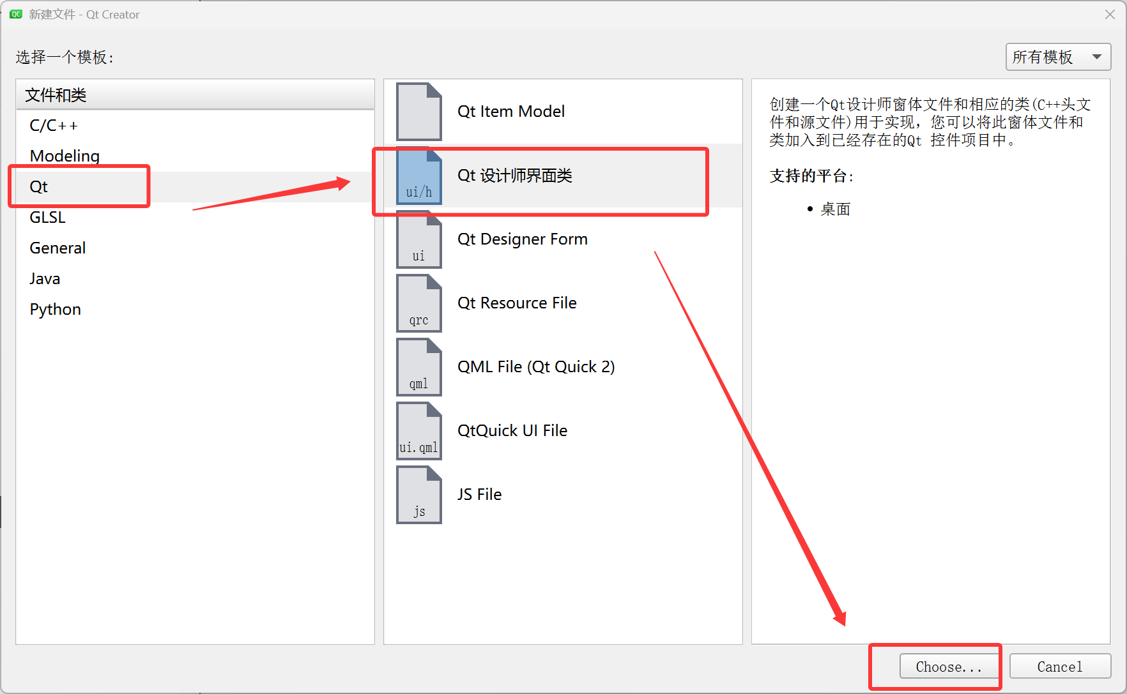Select the Python category
Screen dimensions: 1127x694
click(x=195, y=309)
